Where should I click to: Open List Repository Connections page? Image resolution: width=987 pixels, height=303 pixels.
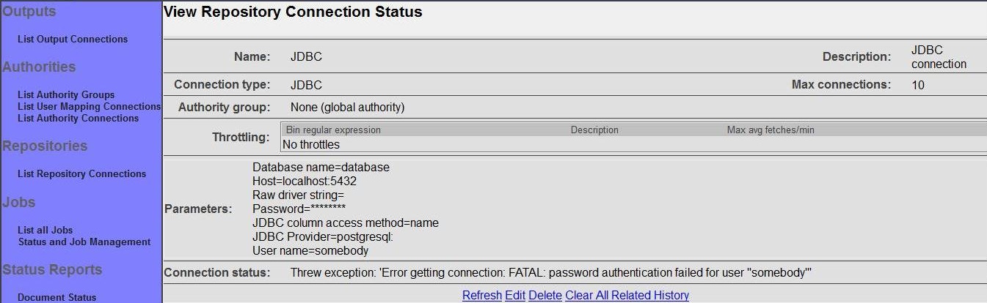coord(81,174)
